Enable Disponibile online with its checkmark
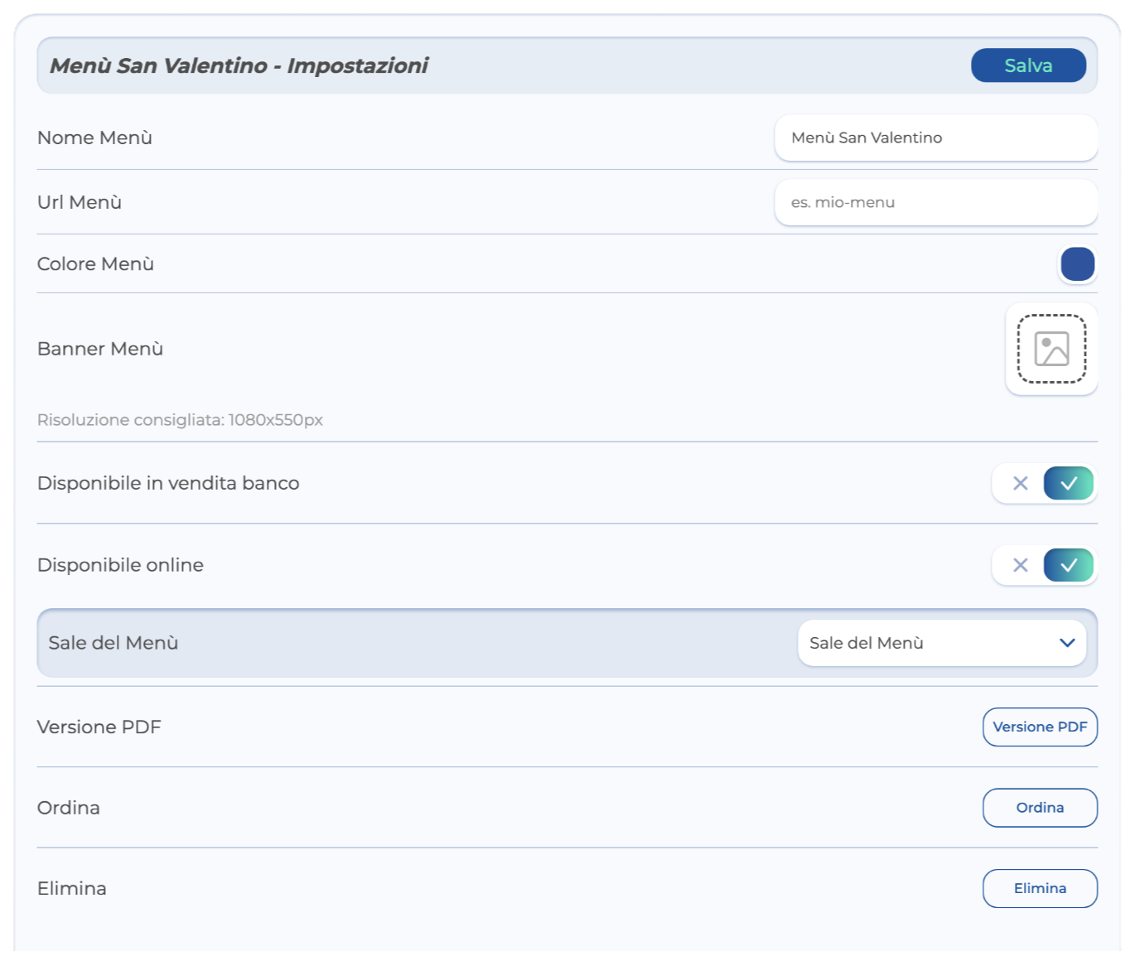This screenshot has height=961, width=1130. tap(1069, 565)
